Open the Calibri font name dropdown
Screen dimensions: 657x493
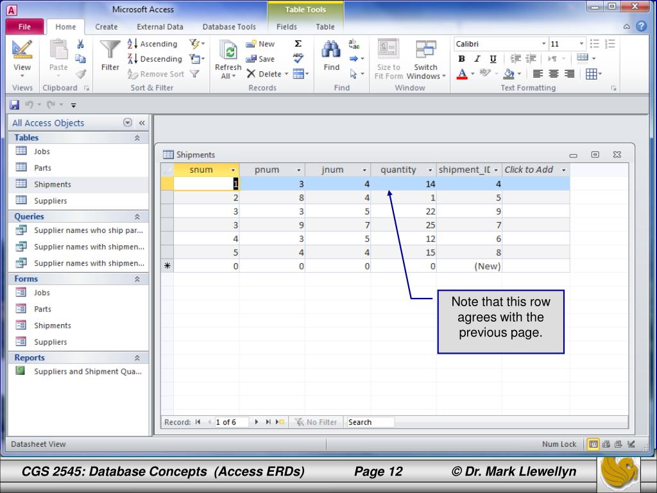coord(543,44)
